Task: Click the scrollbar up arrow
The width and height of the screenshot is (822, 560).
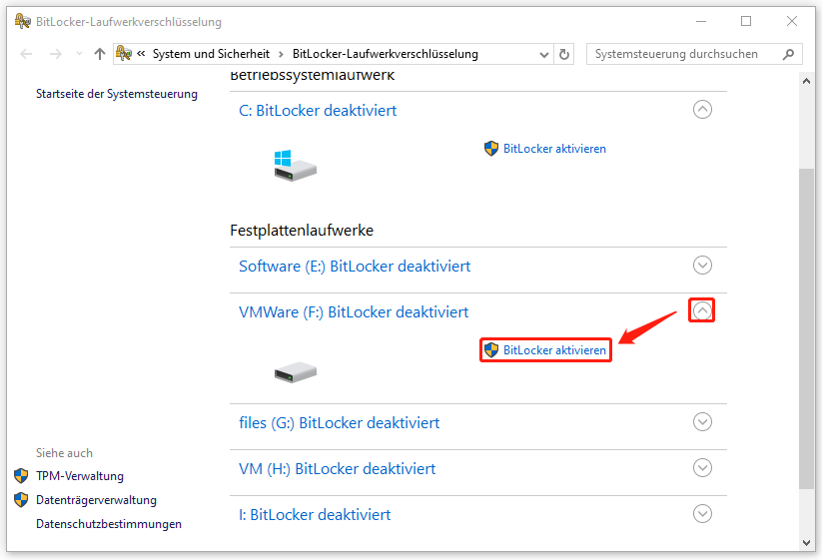Action: tap(806, 81)
